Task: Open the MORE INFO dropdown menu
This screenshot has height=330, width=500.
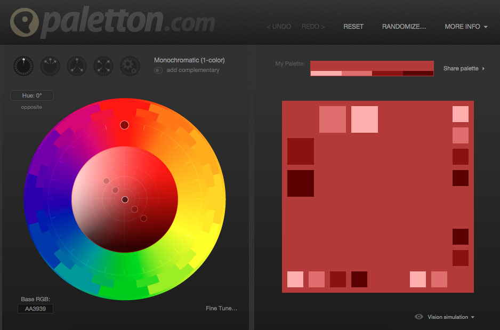Action: click(466, 27)
